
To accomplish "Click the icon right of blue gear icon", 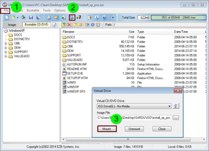I will [98, 25].
